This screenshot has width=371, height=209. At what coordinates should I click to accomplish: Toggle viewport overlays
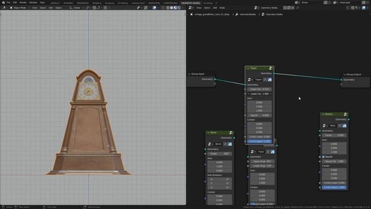tap(154, 8)
